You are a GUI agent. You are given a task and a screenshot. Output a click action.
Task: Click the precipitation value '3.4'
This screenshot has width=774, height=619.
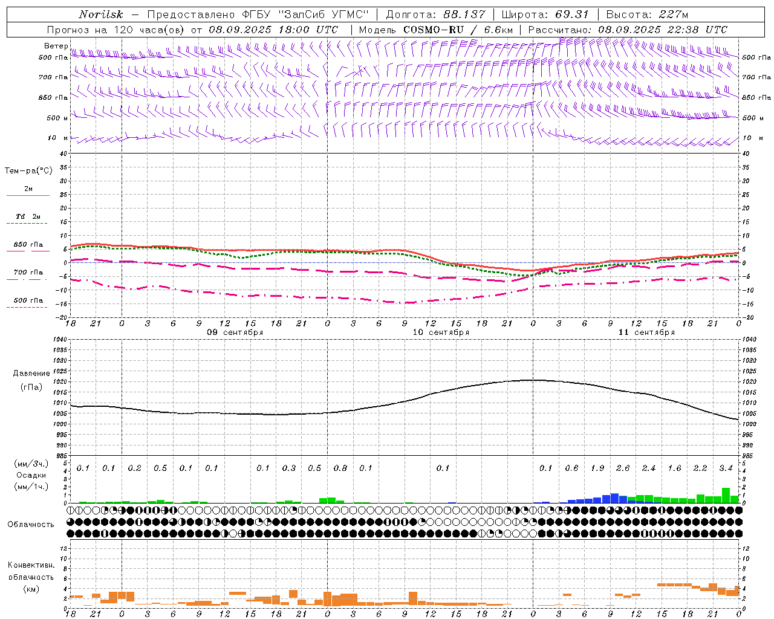tap(726, 468)
